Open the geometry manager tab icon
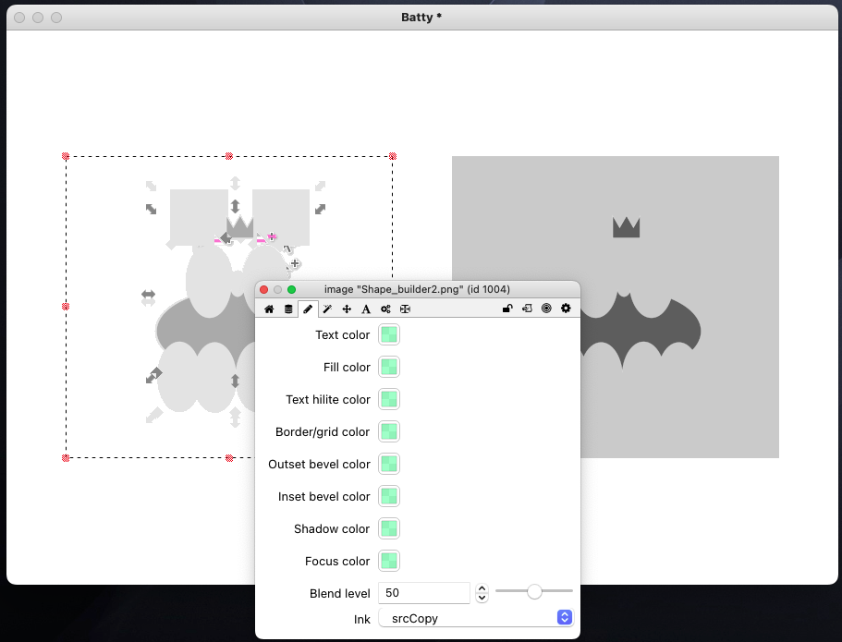Screen dimensions: 842x642 (405, 309)
